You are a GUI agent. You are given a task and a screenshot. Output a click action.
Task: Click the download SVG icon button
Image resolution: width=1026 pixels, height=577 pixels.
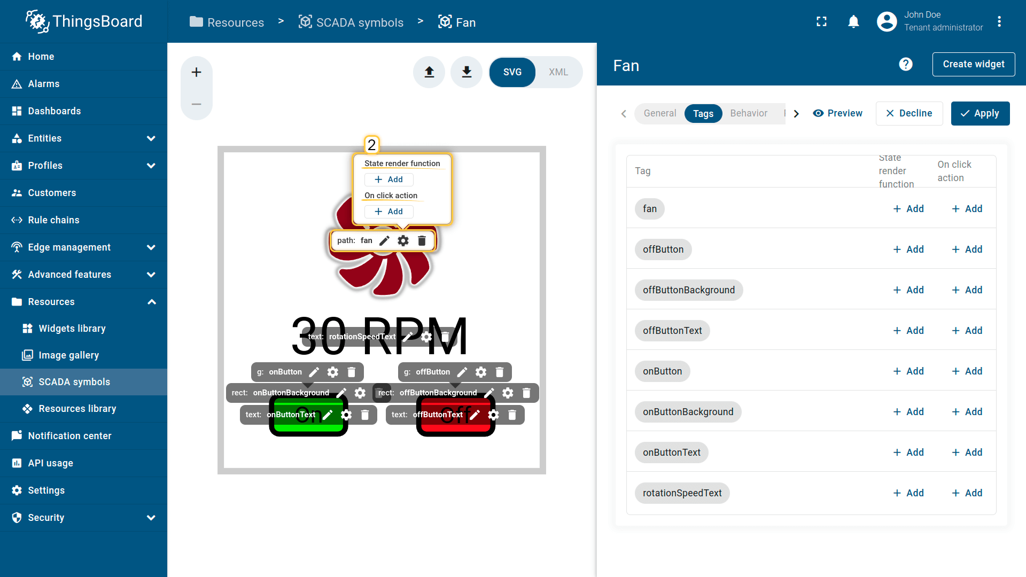point(467,72)
